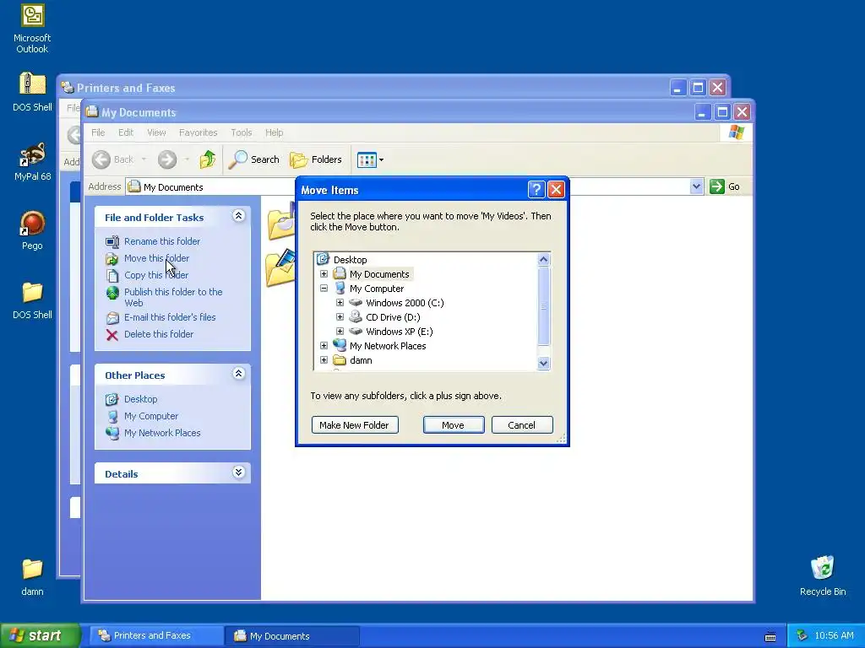Viewport: 865px width, 648px height.
Task: Select My Computer in the tree
Action: coord(377,289)
